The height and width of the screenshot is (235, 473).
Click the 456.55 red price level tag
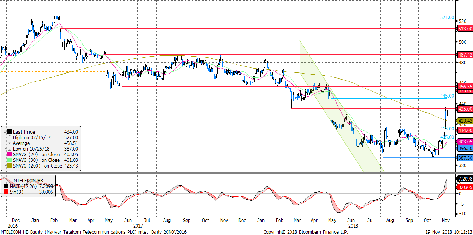tap(465, 86)
